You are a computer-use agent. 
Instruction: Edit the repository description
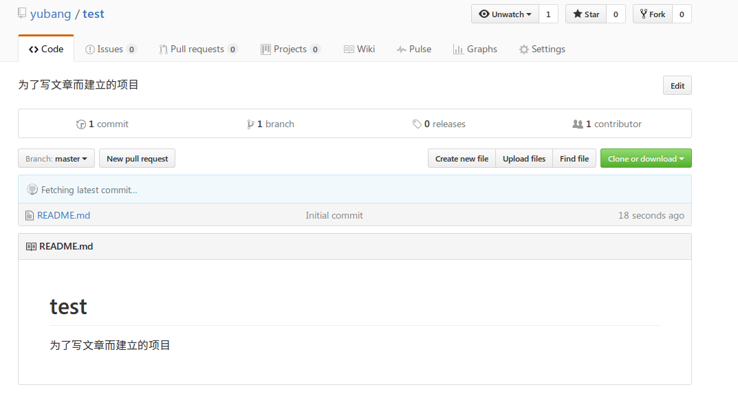tap(677, 86)
